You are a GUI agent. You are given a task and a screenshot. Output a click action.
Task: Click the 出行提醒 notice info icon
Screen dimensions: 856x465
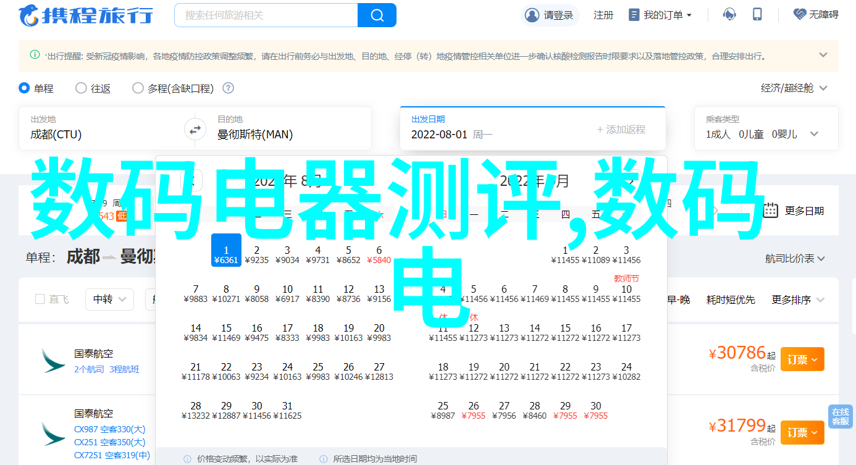pyautogui.click(x=35, y=55)
